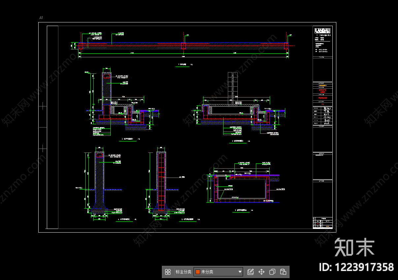This screenshot has width=398, height=280.
Task: Click the LANDAU logo in title block
Action: [x=322, y=31]
